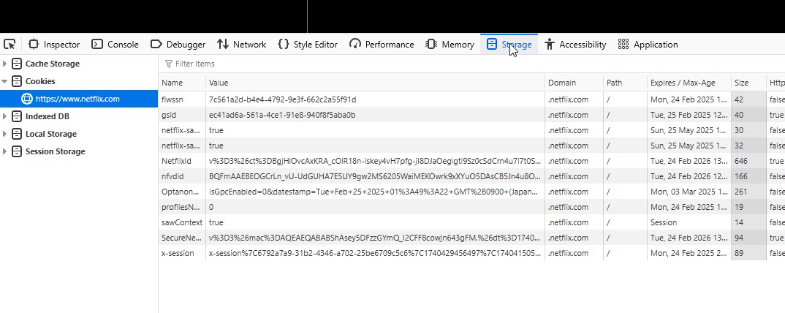
Task: Click the Local Storage database icon
Action: tap(17, 134)
